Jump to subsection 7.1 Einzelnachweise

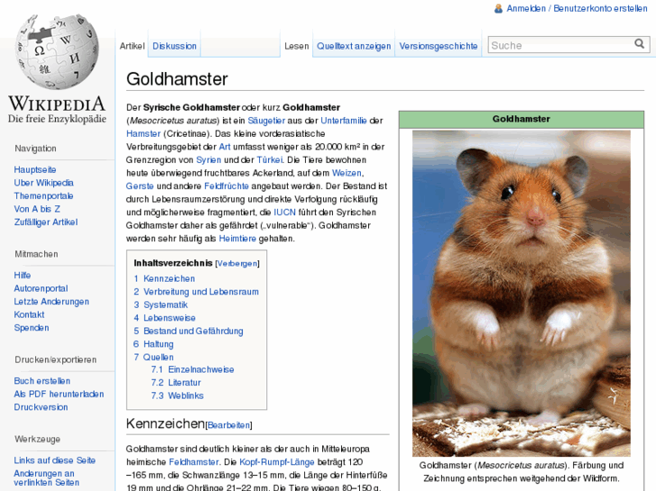[x=192, y=369]
